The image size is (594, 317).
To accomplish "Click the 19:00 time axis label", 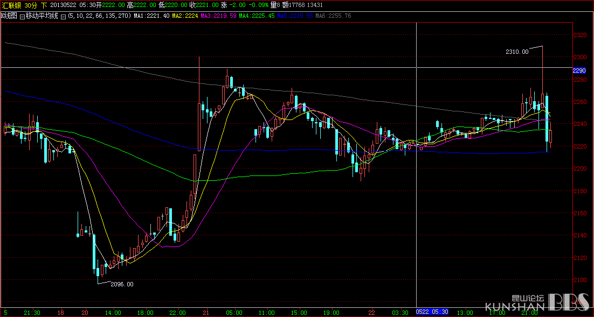I will (x=331, y=313).
